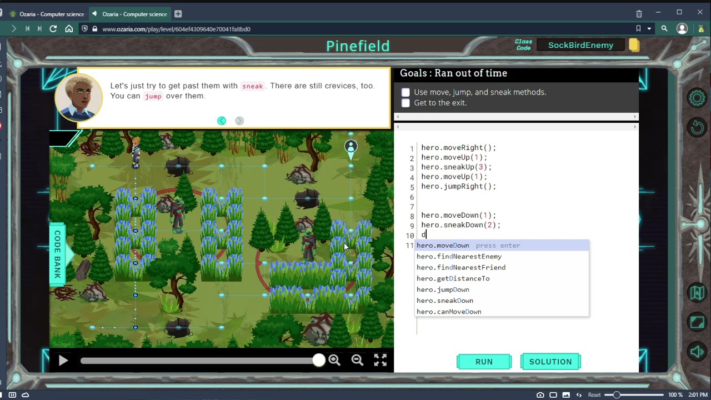This screenshot has width=711, height=400.
Task: Open the capture camera icon in status bar
Action: coord(540,395)
